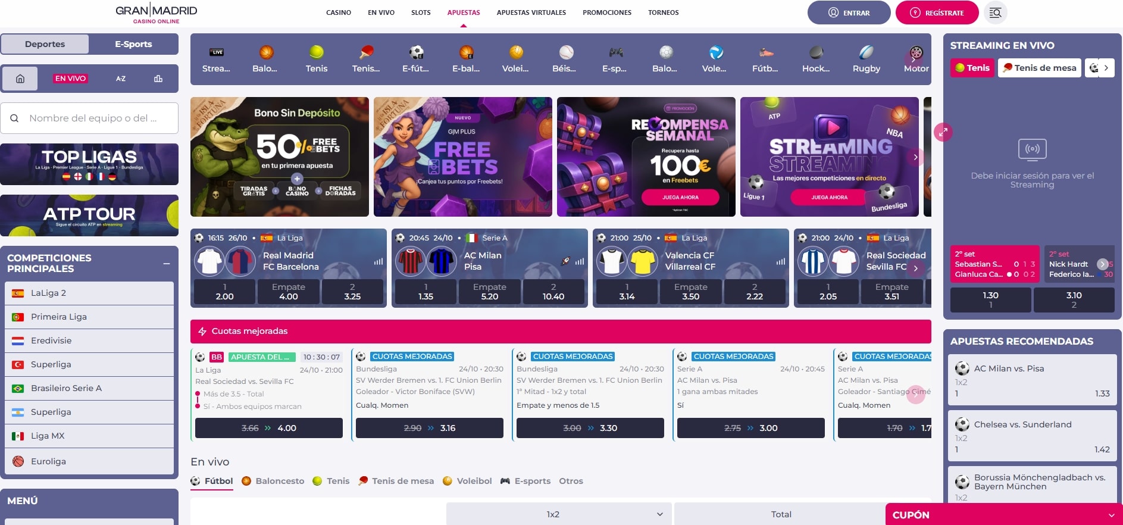Toggle the EN VIVO live filter

[70, 79]
